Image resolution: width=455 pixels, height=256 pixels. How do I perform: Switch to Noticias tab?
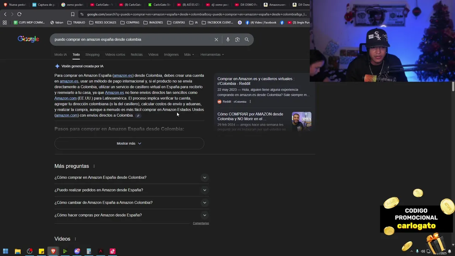[136, 54]
